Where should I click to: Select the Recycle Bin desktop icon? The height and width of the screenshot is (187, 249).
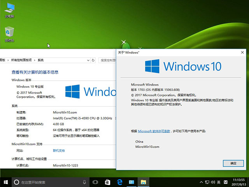9,34
